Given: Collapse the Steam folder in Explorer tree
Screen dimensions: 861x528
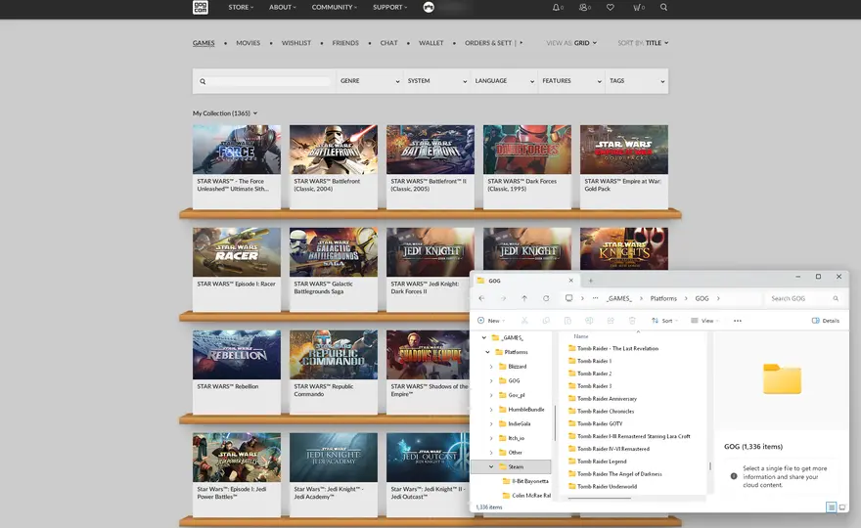Looking at the screenshot, I should 491,466.
